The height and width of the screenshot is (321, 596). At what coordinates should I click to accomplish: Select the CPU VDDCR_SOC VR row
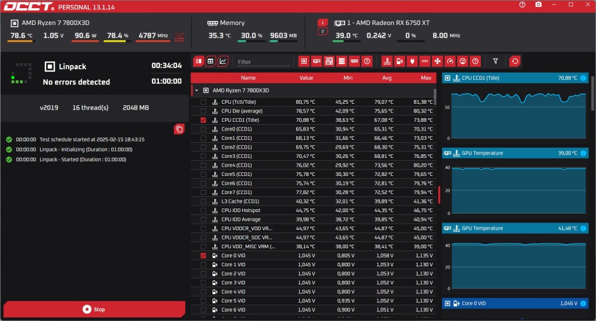[314, 238]
